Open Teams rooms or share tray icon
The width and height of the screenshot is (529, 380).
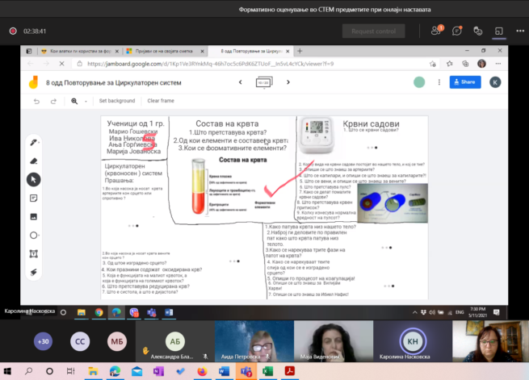499,31
